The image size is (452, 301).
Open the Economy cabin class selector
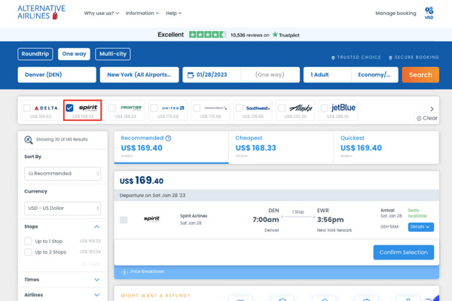374,75
